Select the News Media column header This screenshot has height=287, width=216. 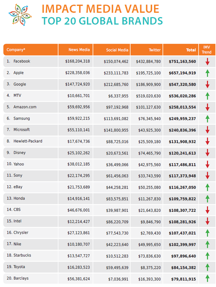point(76,50)
